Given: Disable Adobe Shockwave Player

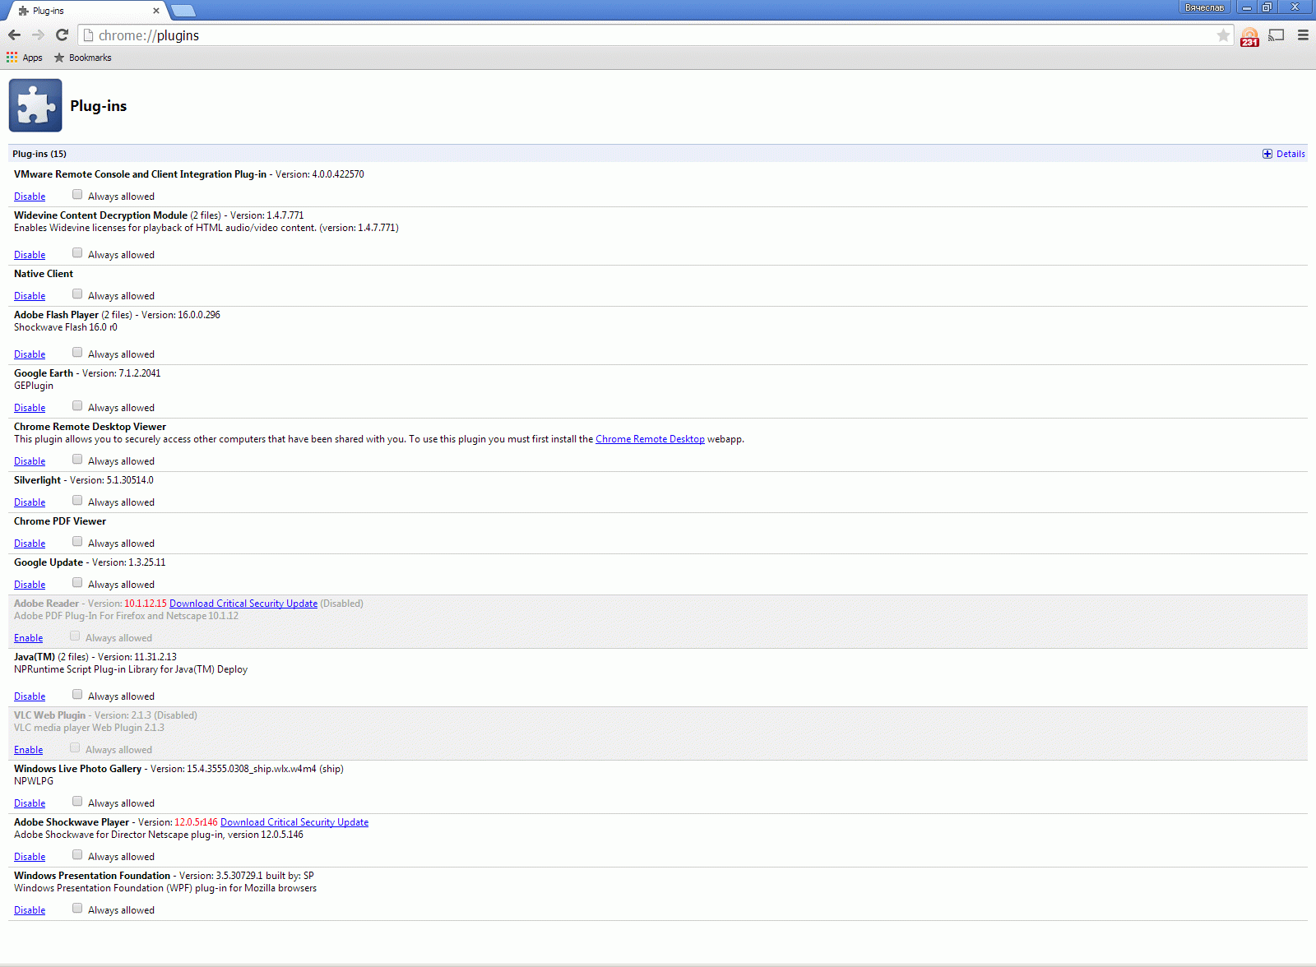Looking at the screenshot, I should 30,857.
